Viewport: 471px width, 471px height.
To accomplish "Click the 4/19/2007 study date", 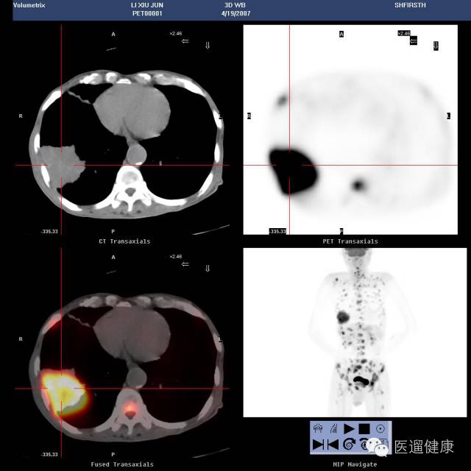I will click(235, 13).
